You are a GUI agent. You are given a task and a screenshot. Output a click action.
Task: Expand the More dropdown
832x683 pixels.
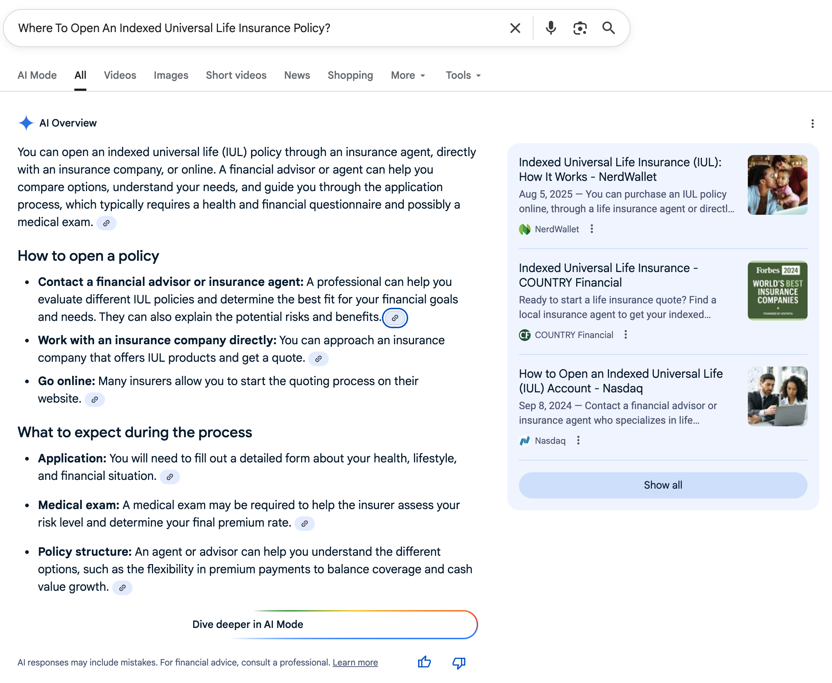[408, 75]
